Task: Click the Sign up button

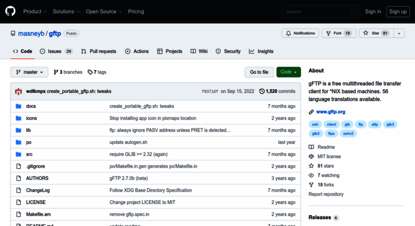Action: [398, 11]
